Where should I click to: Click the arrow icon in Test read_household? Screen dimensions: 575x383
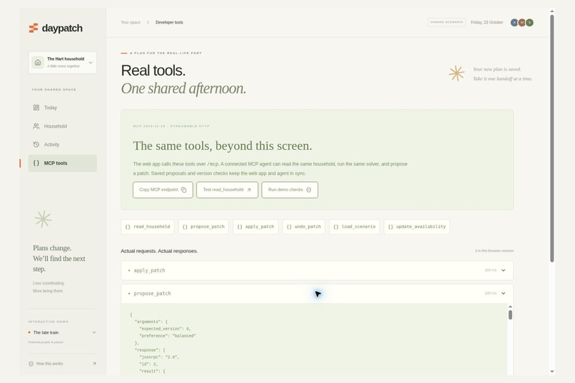(249, 190)
